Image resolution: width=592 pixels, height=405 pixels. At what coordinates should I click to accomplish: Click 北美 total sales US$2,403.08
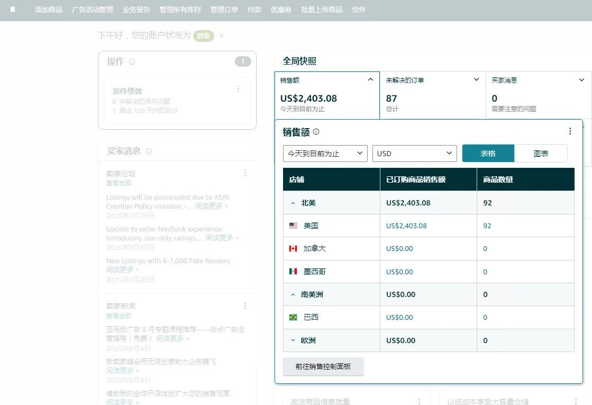pyautogui.click(x=408, y=203)
